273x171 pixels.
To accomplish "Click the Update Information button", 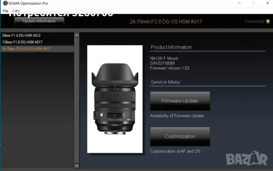I will [x=39, y=21].
